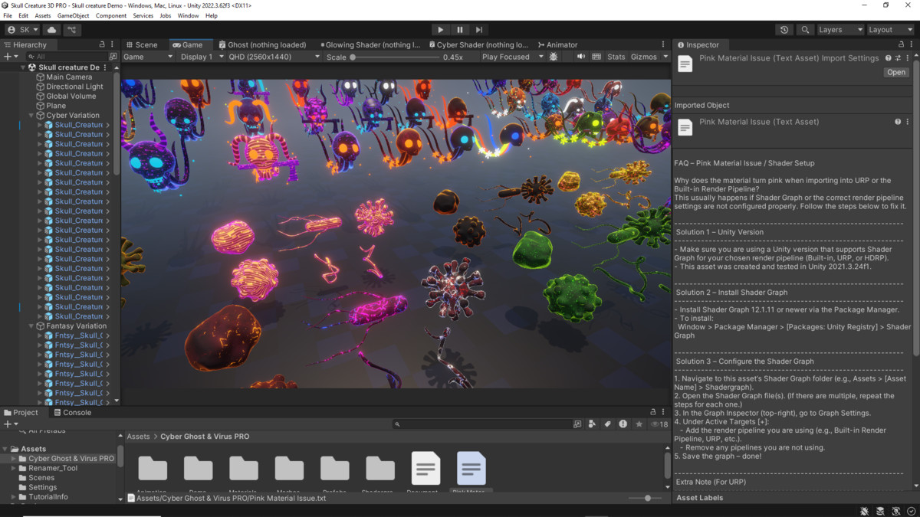Click the Project icon size slider
The height and width of the screenshot is (517, 920).
[x=646, y=498]
